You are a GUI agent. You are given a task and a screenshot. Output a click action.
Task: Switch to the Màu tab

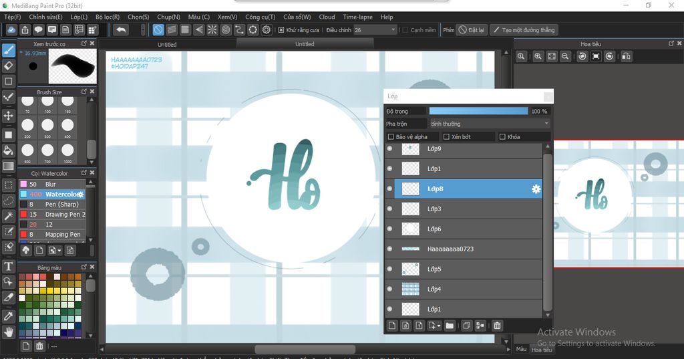[521, 348]
